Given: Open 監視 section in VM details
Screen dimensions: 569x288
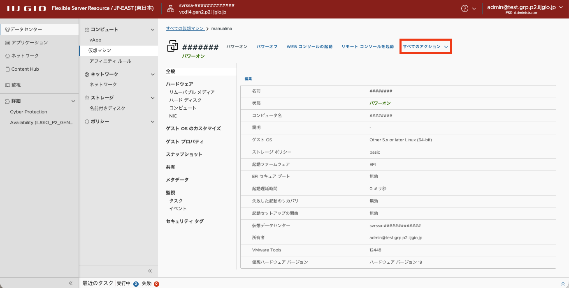Looking at the screenshot, I should tap(170, 192).
